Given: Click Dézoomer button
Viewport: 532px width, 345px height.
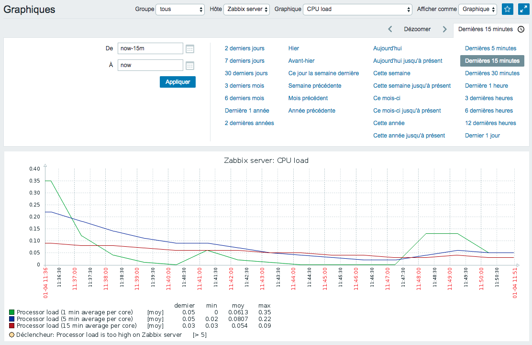Looking at the screenshot, I should click(x=417, y=29).
